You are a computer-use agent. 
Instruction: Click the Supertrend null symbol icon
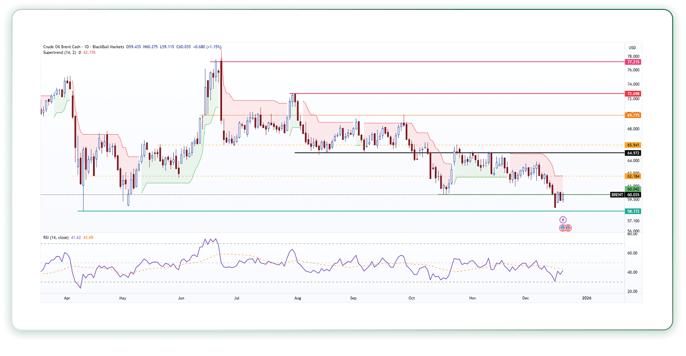(80, 53)
